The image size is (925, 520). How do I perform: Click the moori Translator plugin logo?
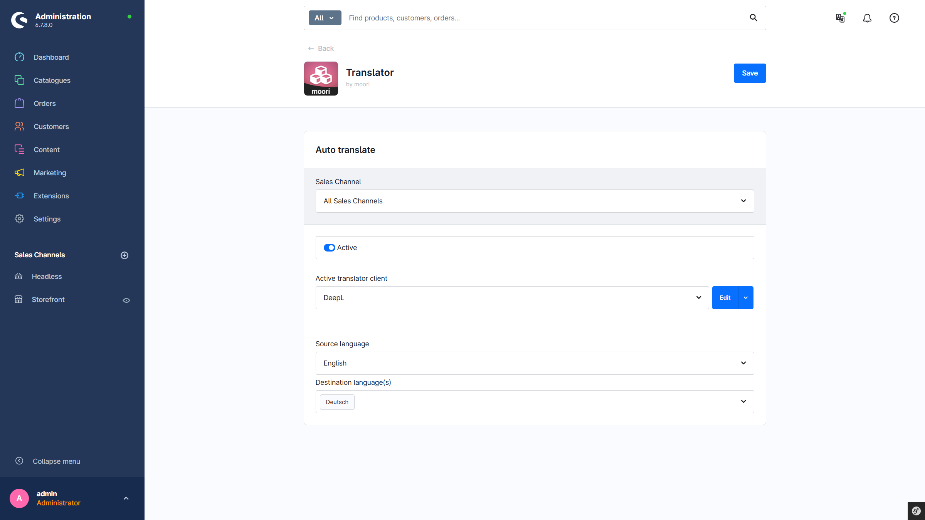pos(321,79)
